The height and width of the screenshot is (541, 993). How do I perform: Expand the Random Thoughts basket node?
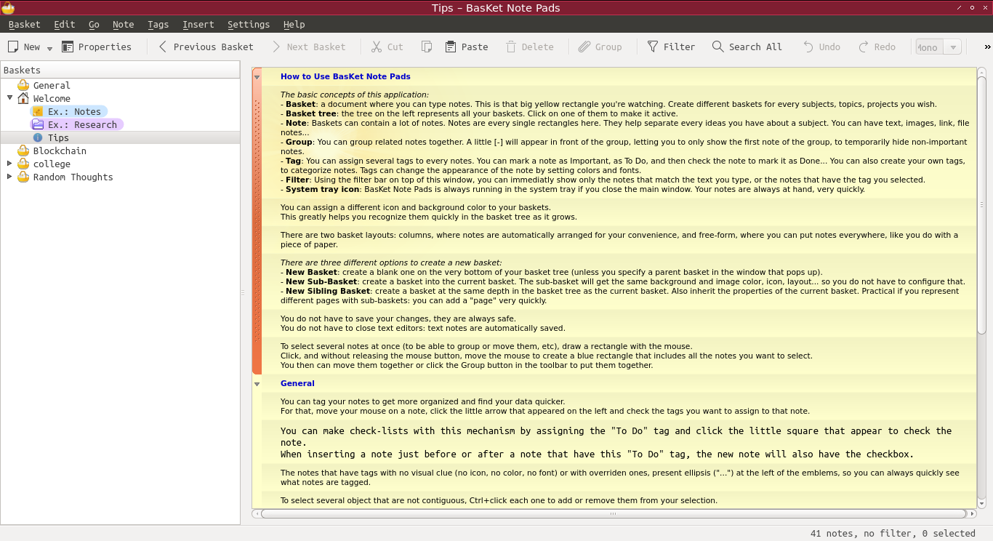[x=10, y=177]
